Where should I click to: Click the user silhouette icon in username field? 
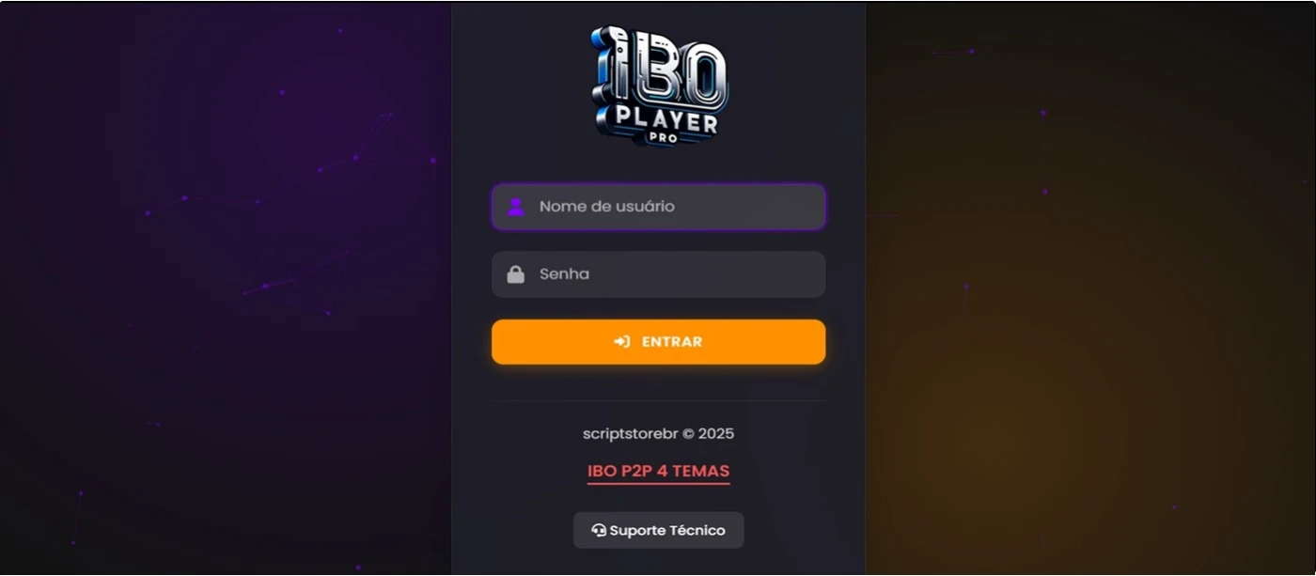[x=515, y=207]
